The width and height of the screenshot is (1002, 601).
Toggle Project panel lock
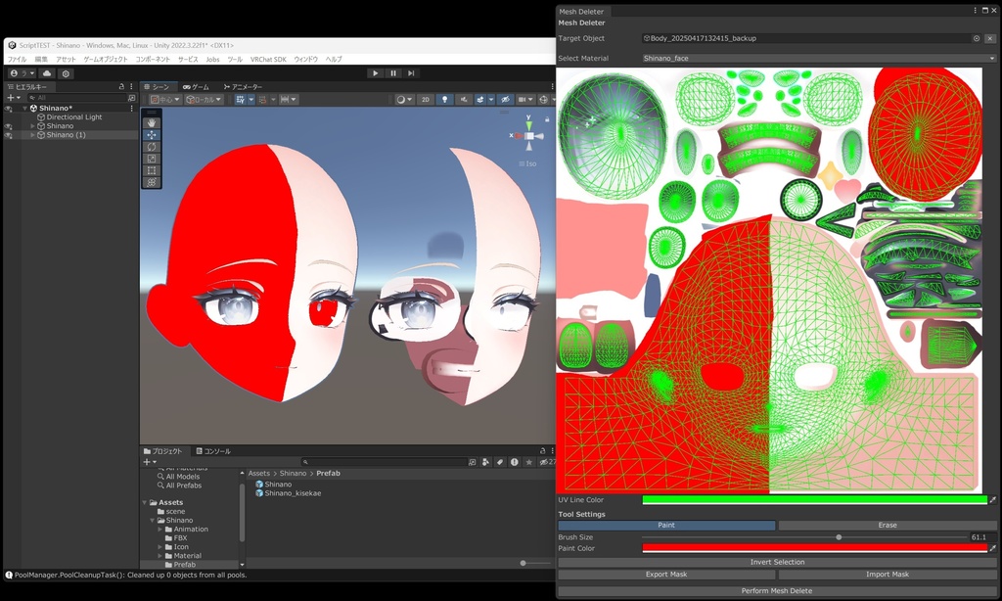[542, 450]
